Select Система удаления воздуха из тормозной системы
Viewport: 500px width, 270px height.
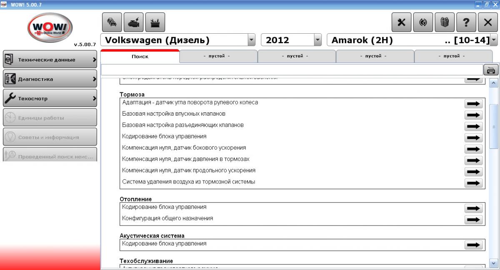coord(189,182)
